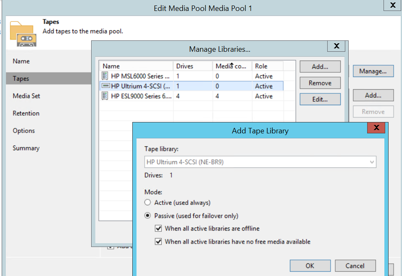Click Active role of HP ESL9000 row

click(x=263, y=96)
